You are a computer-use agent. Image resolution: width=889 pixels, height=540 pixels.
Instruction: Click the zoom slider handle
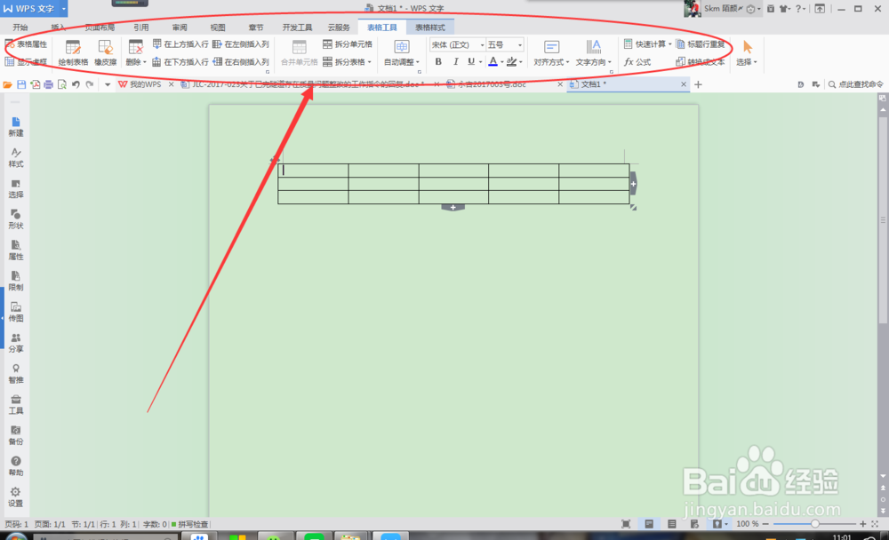[x=814, y=524]
